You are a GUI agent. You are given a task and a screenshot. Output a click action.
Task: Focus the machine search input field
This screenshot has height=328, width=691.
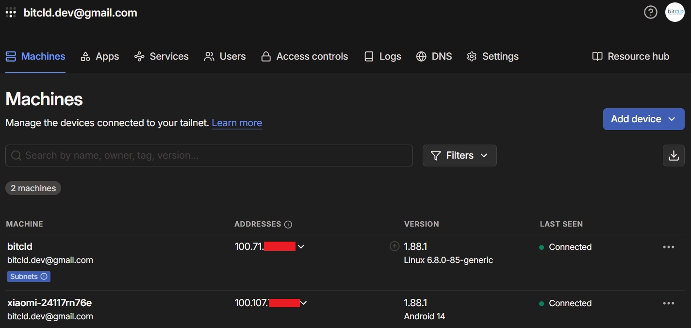[209, 155]
